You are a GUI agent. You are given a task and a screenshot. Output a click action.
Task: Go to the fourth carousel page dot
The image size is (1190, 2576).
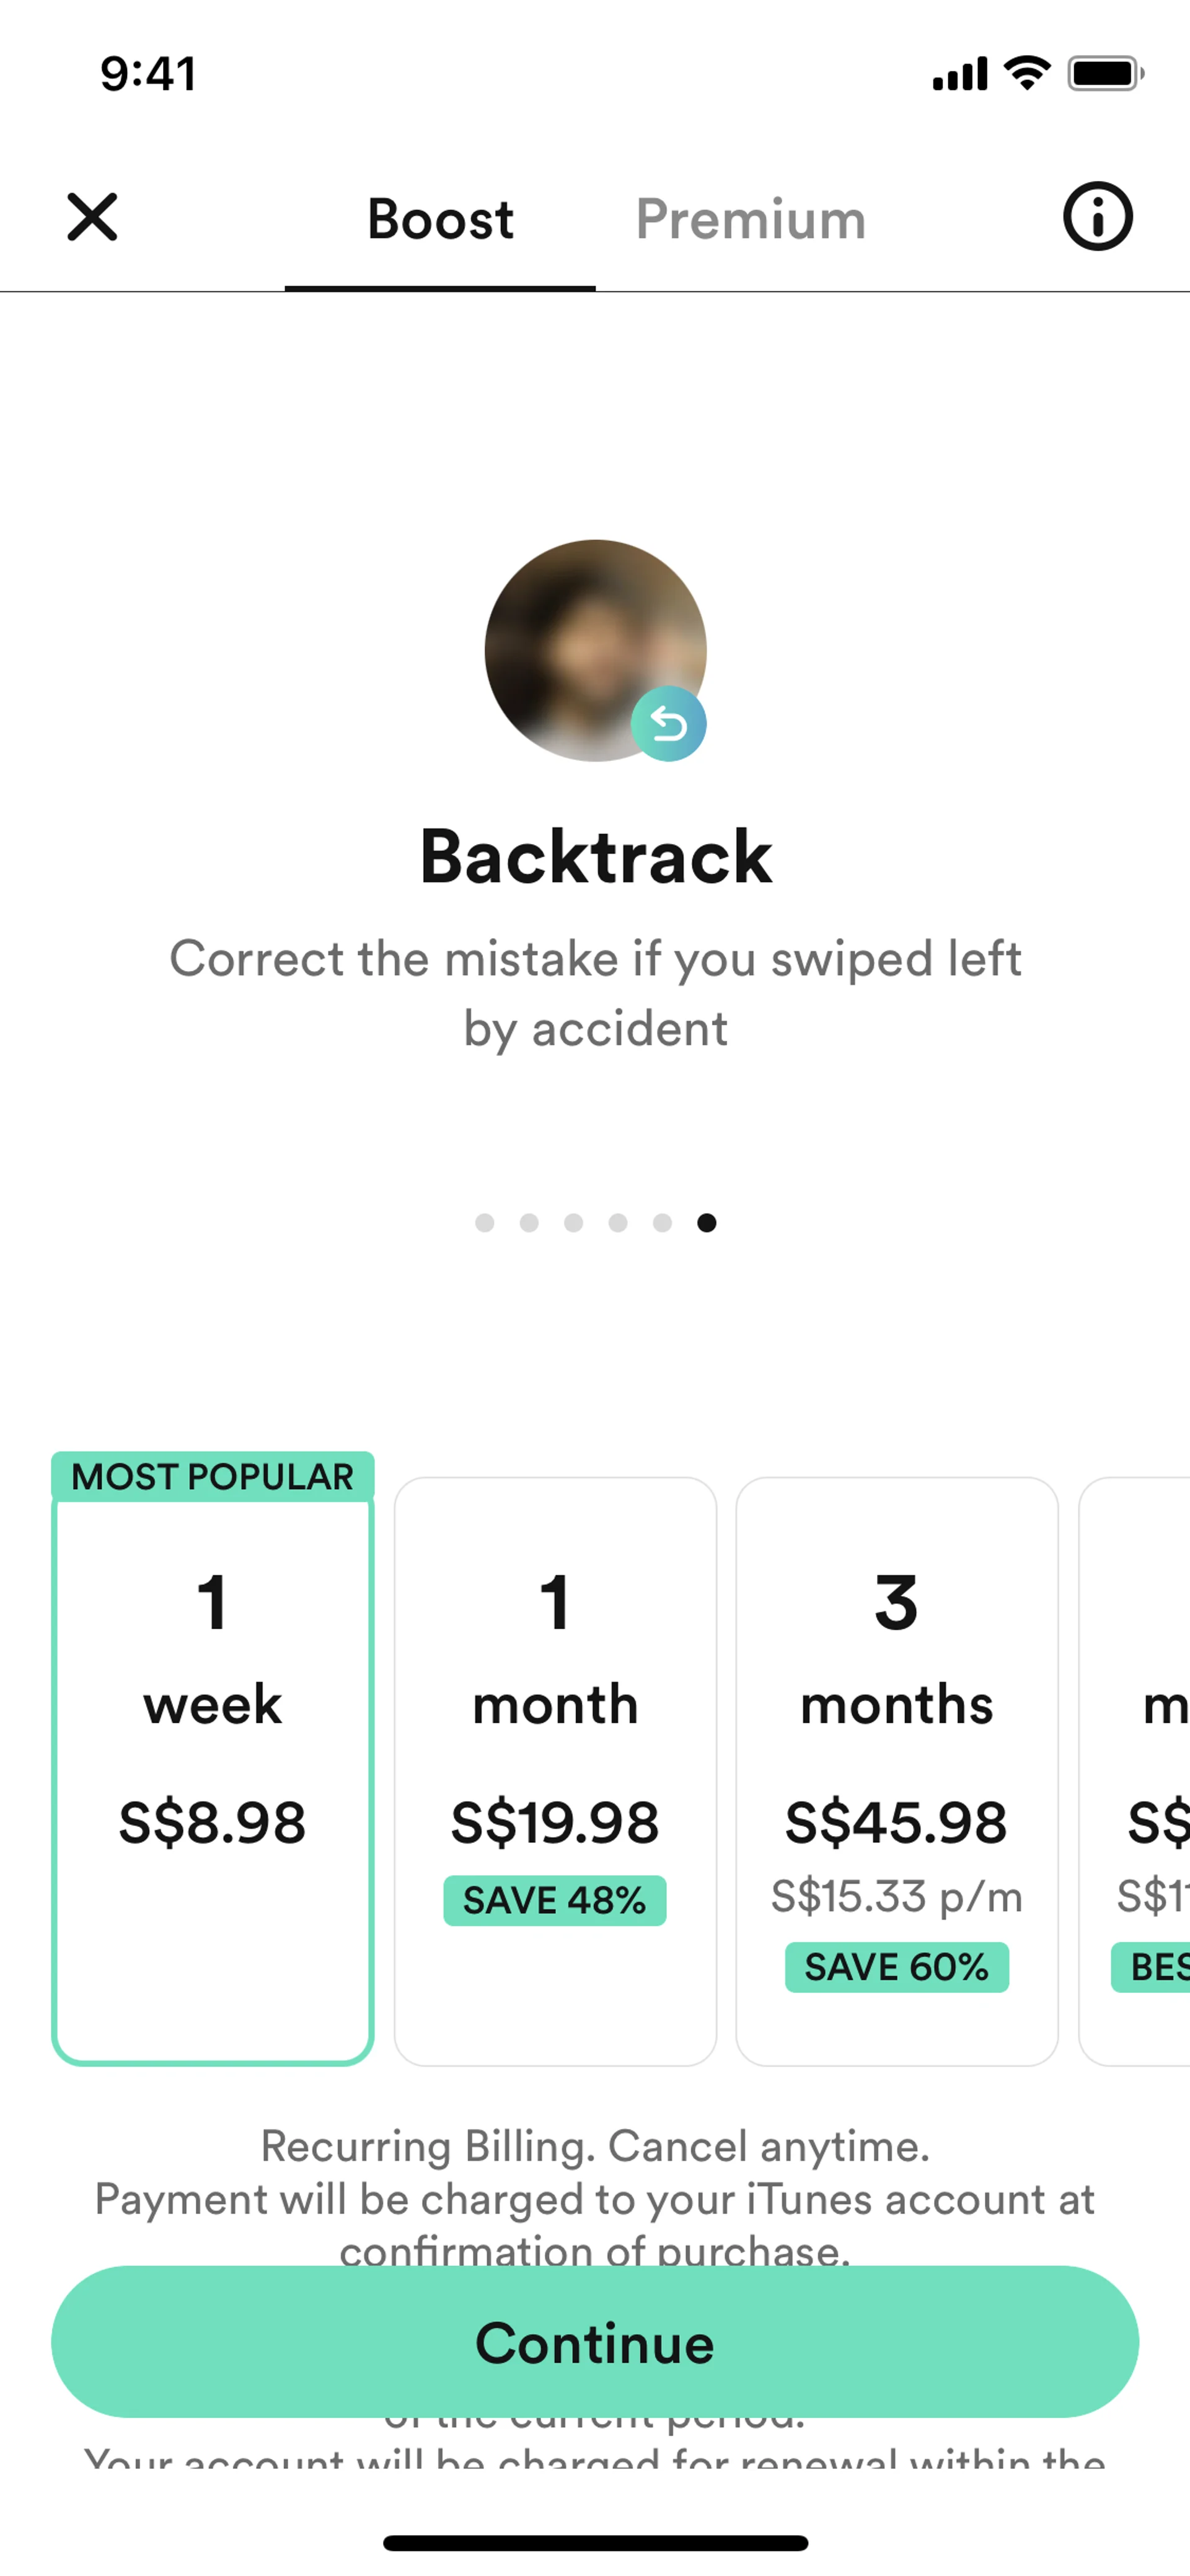tap(618, 1222)
